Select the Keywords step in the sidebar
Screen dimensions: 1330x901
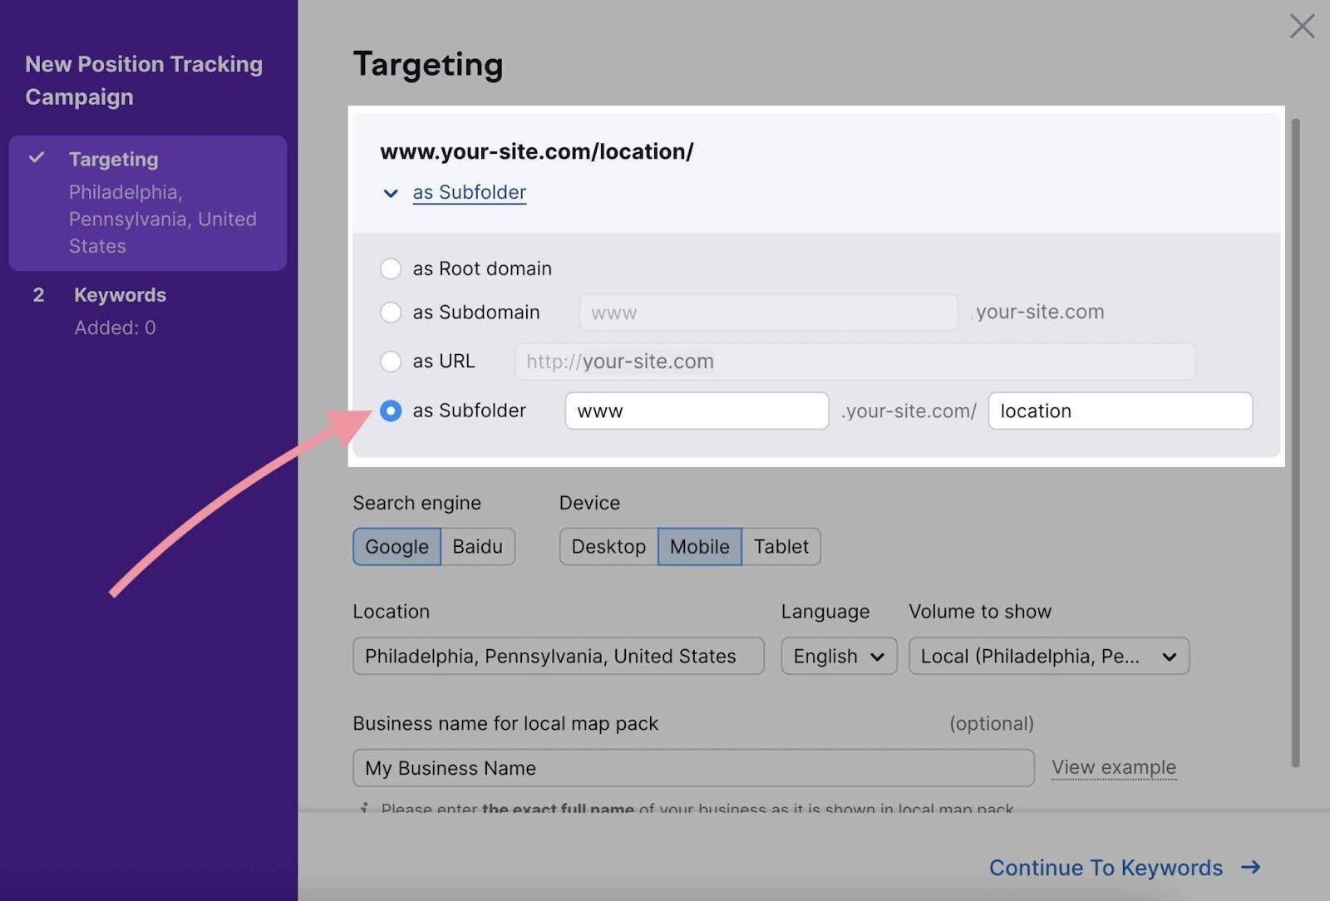[x=120, y=294]
